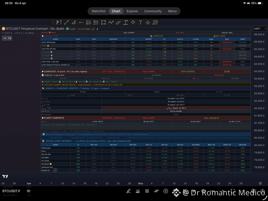Open the time axis settings gear

pyautogui.click(x=260, y=184)
